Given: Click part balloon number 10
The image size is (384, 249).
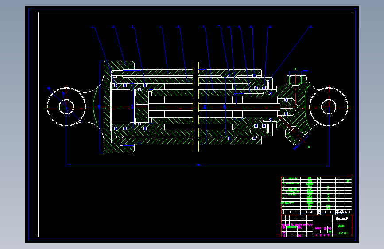Looking at the screenshot, I should (251, 27).
